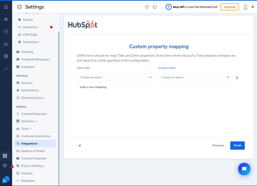The image size is (257, 186).
Task: Open the visitors people icon
Action: click(6, 44)
